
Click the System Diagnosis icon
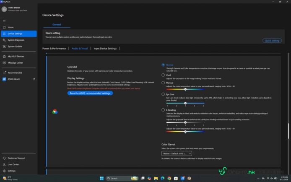click(4, 40)
